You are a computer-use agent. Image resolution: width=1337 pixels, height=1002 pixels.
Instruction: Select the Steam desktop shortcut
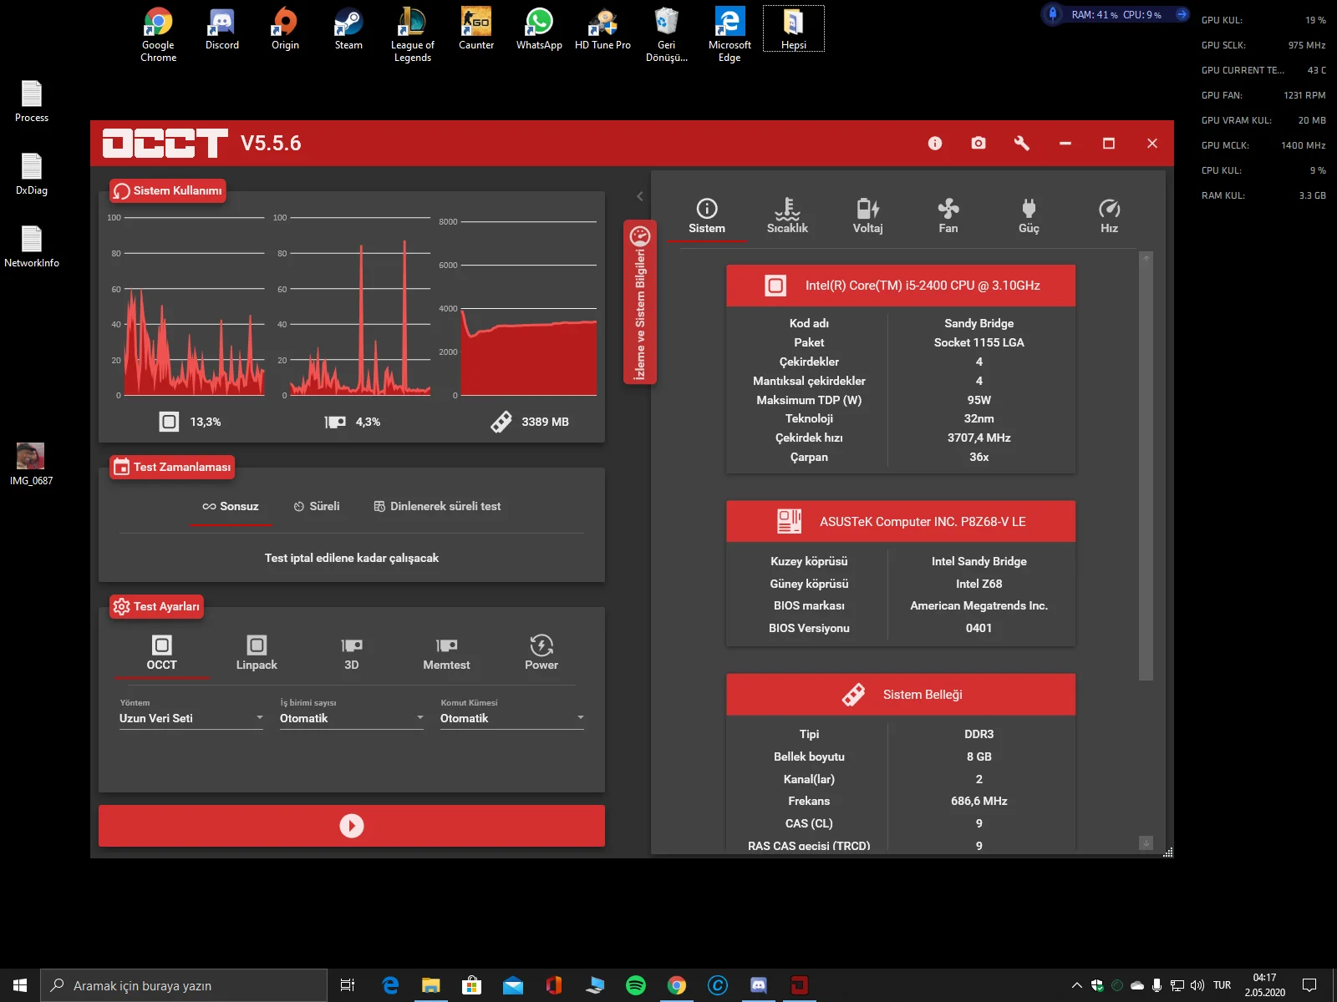(348, 30)
